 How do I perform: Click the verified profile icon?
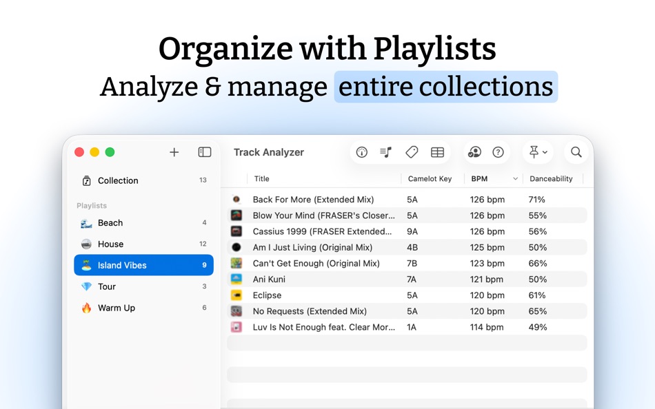(475, 152)
